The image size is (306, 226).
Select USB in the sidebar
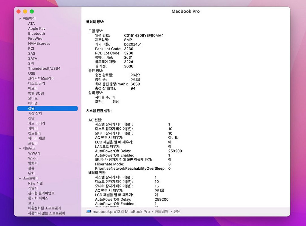32,74
